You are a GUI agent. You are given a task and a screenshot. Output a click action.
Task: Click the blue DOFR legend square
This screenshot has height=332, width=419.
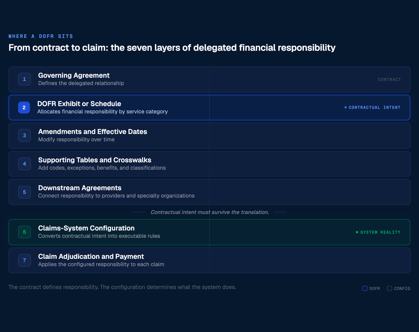(365, 288)
